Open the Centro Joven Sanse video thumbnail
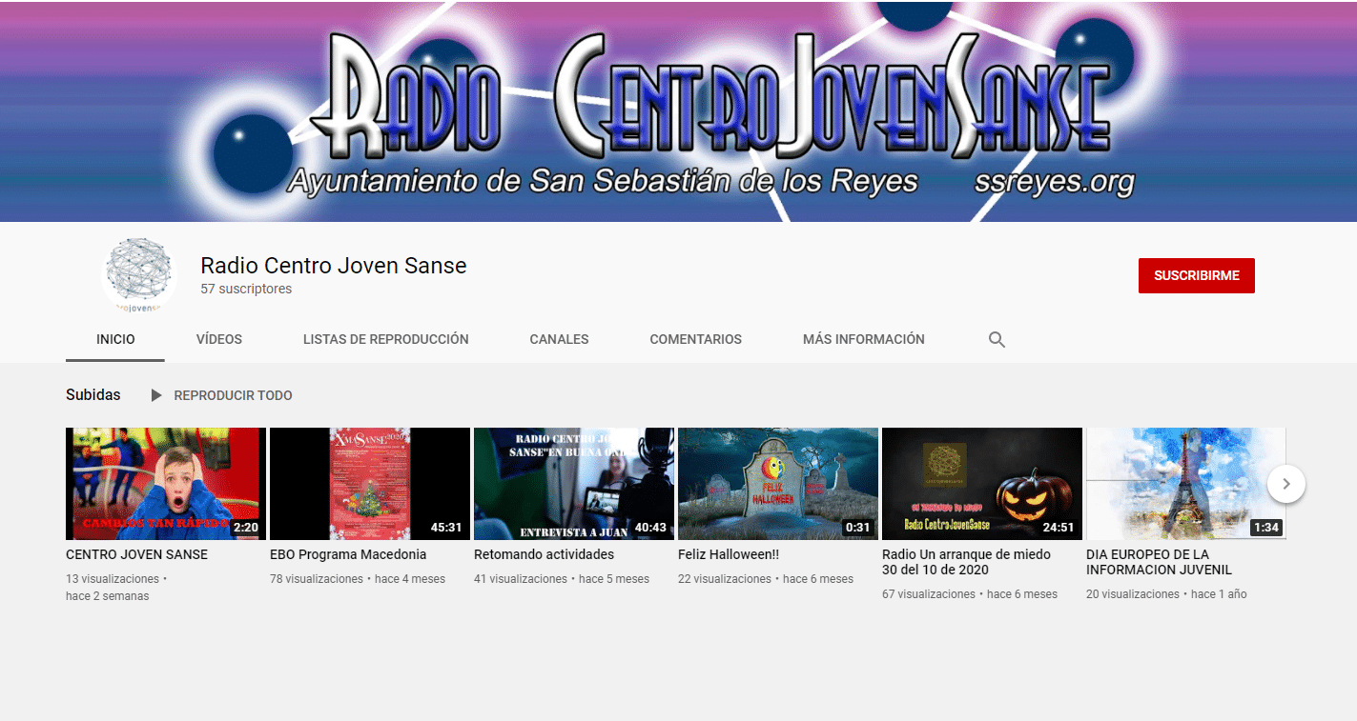 pos(165,484)
